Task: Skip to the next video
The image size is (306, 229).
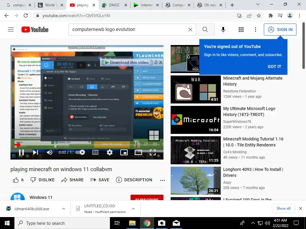Action: tap(35, 152)
